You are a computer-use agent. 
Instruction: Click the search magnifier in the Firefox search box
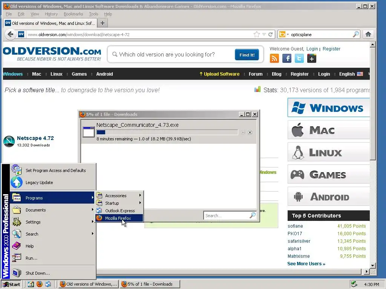(355, 34)
